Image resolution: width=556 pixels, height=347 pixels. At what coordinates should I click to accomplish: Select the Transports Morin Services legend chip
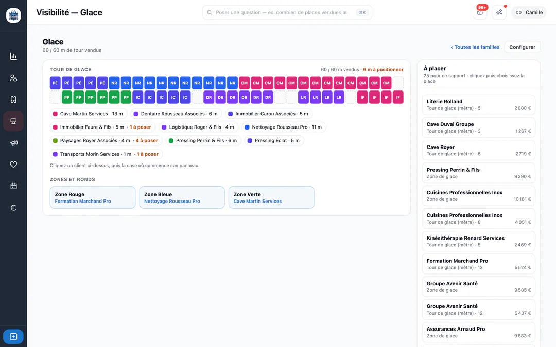pos(106,154)
